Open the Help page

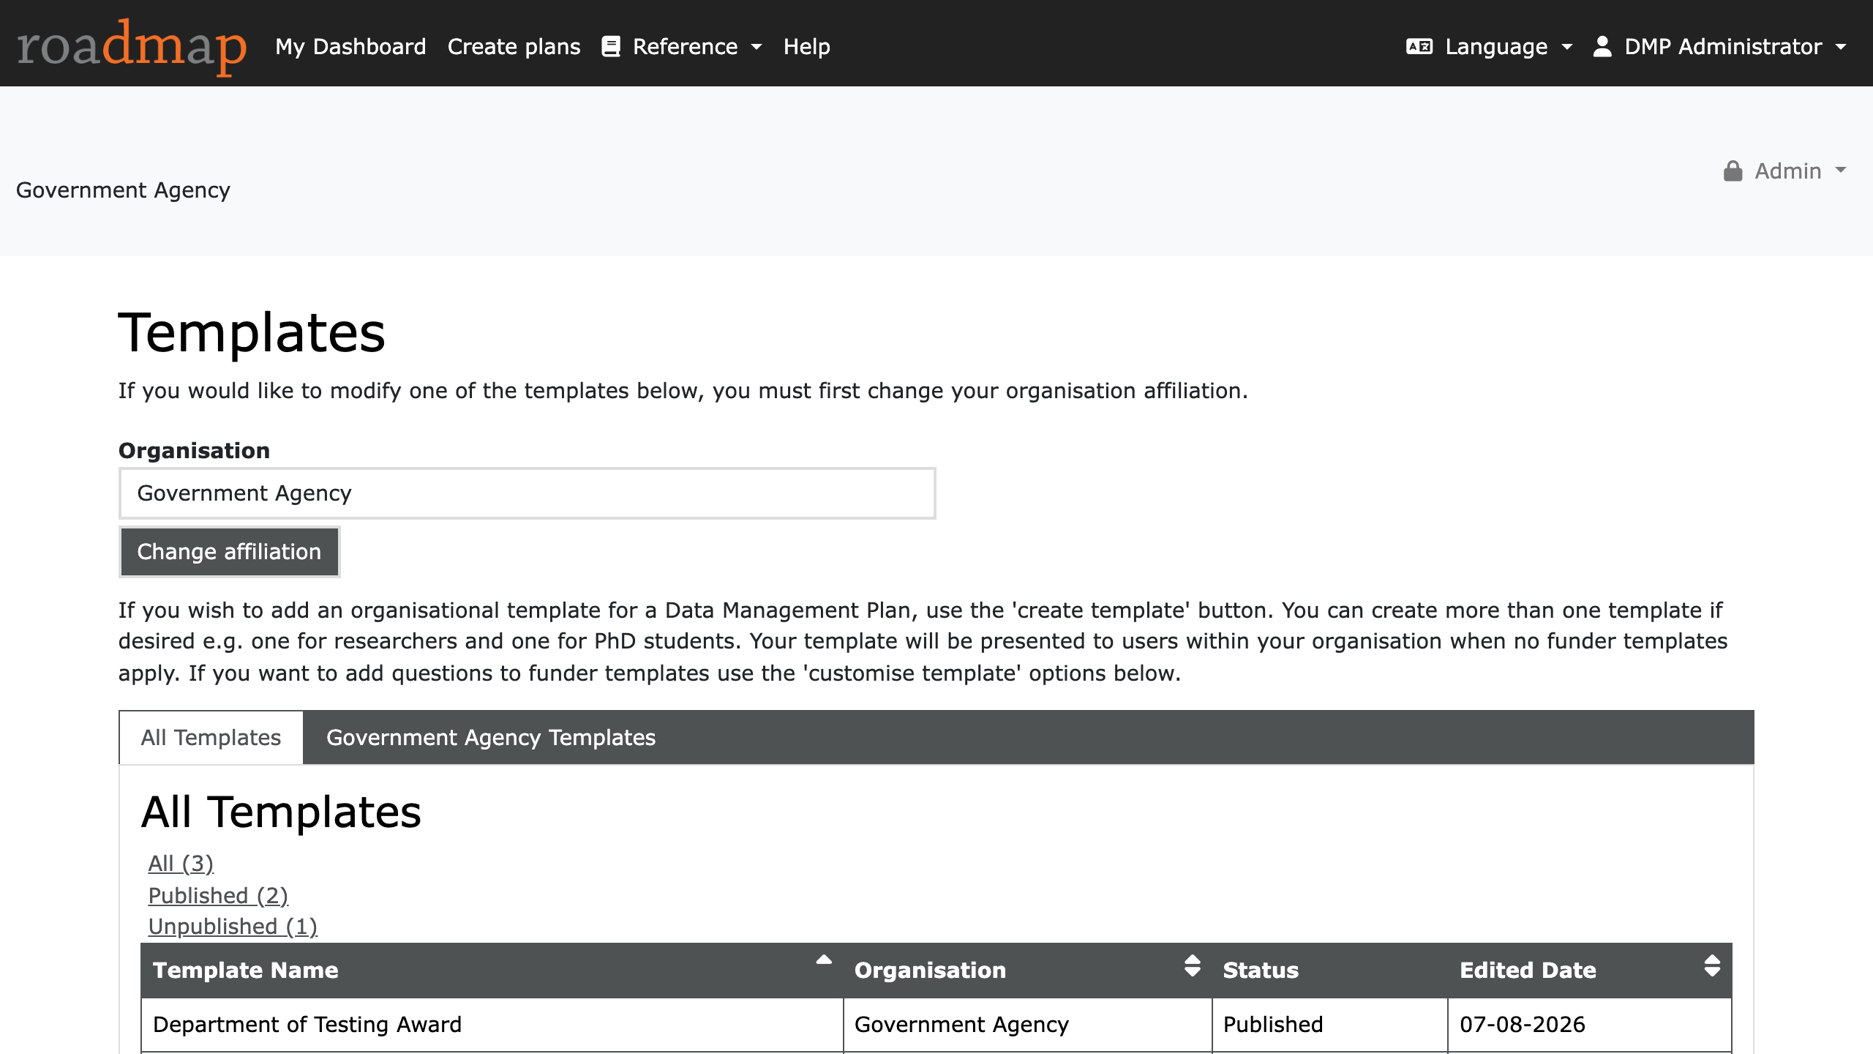tap(806, 47)
